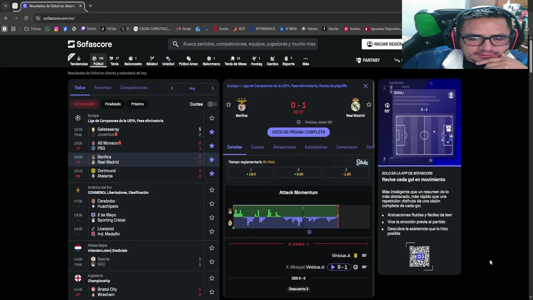Open the Gmail bookmark
The image size is (533, 300).
[184, 29]
